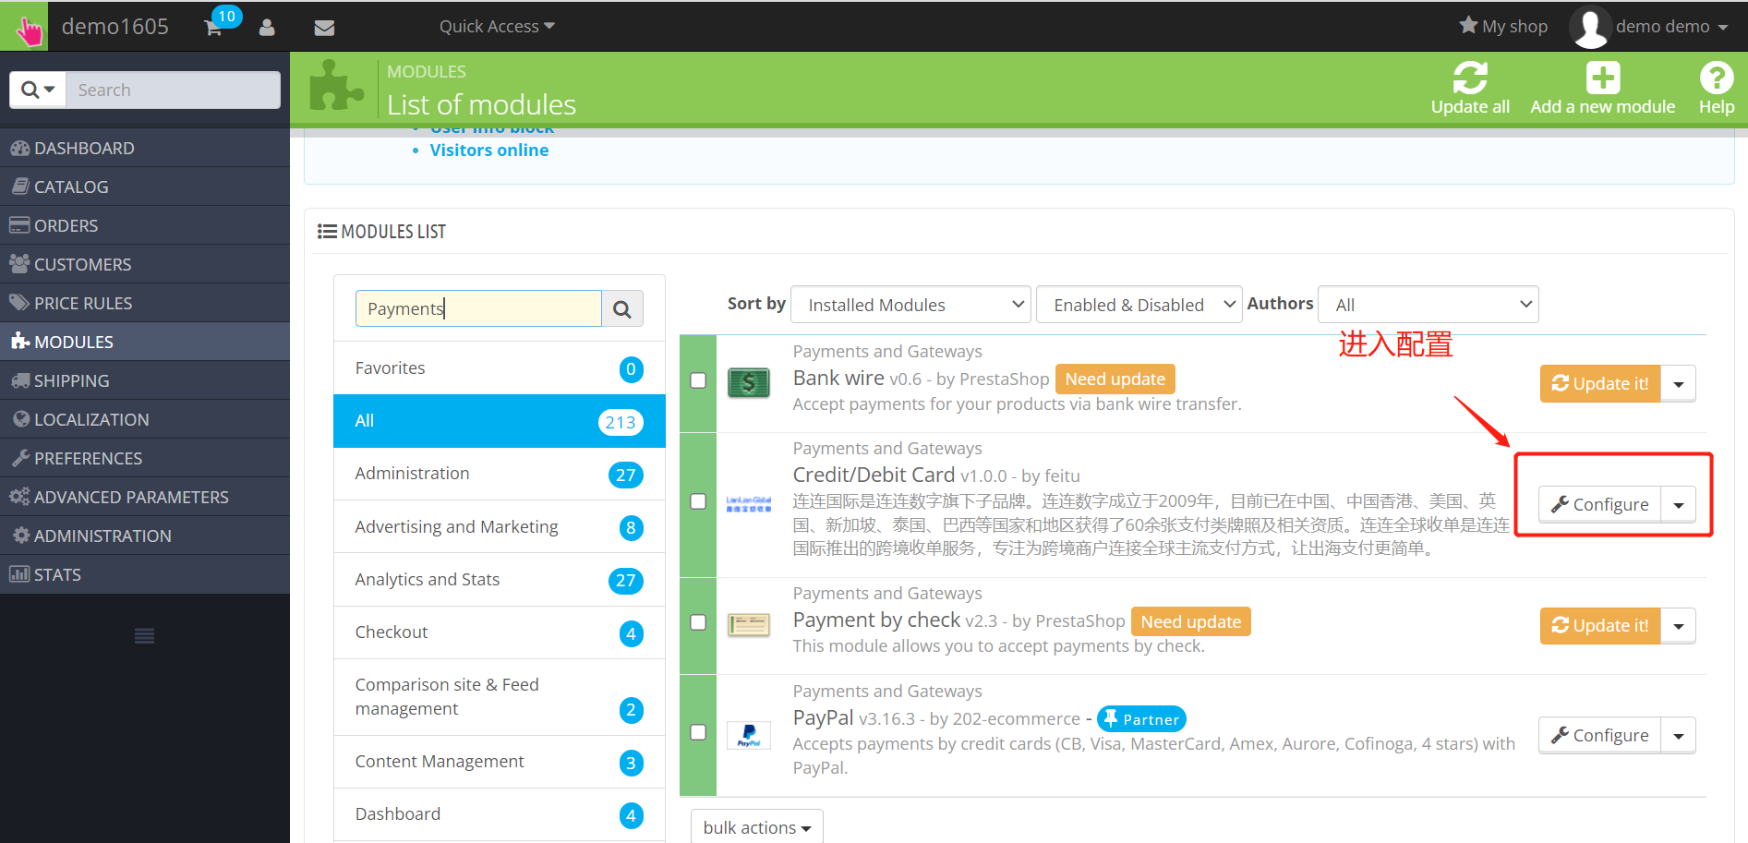1748x843 pixels.
Task: Open the Stats sidebar menu
Action: [x=145, y=574]
